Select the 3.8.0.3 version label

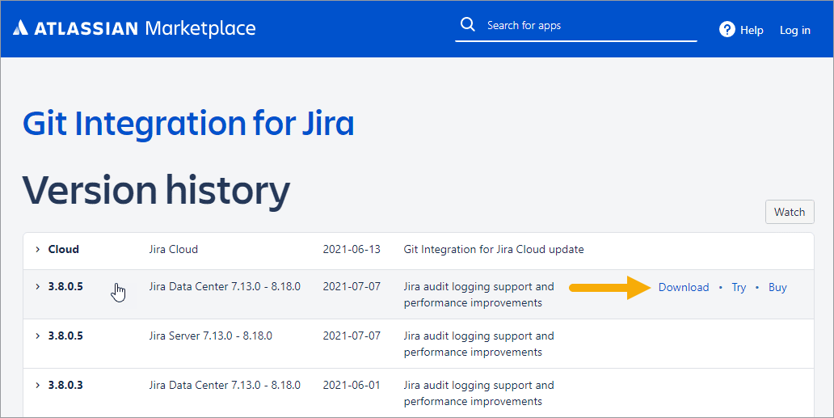65,386
